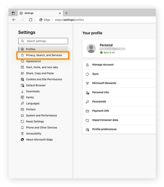Image resolution: width=164 pixels, height=187 pixels.
Task: Open the Appearance settings section
Action: [33, 61]
